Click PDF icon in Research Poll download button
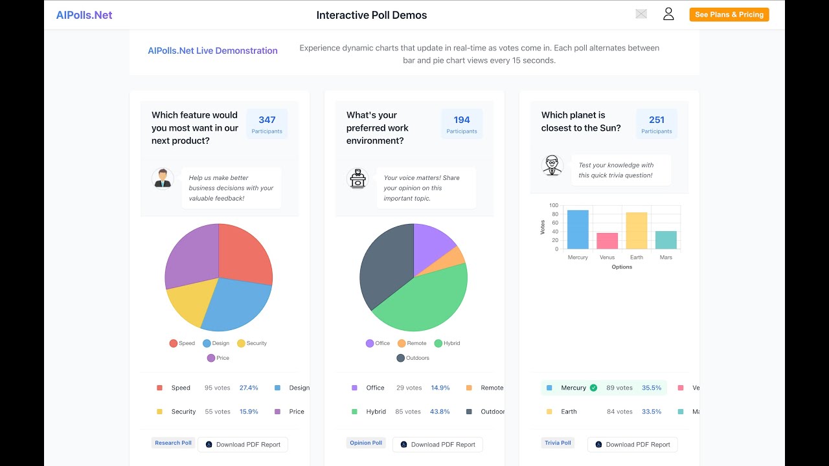 (209, 445)
